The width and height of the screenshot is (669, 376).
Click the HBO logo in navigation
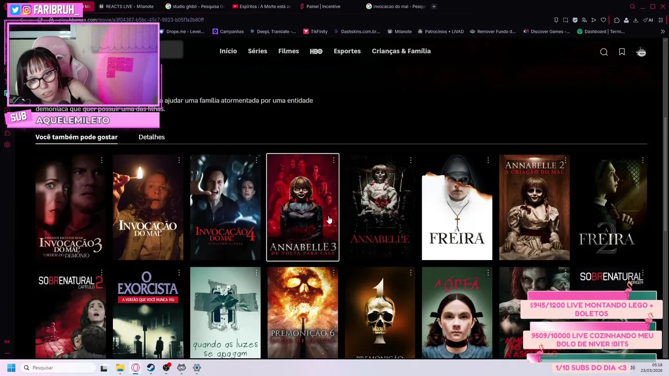tap(316, 51)
